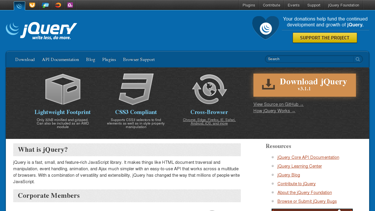Open the Chrome, Edge, Firefox browsers link
The width and height of the screenshot is (375, 211).
tap(209, 122)
